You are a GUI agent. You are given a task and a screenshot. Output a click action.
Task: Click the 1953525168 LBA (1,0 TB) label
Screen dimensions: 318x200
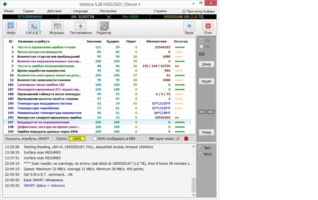point(183,17)
